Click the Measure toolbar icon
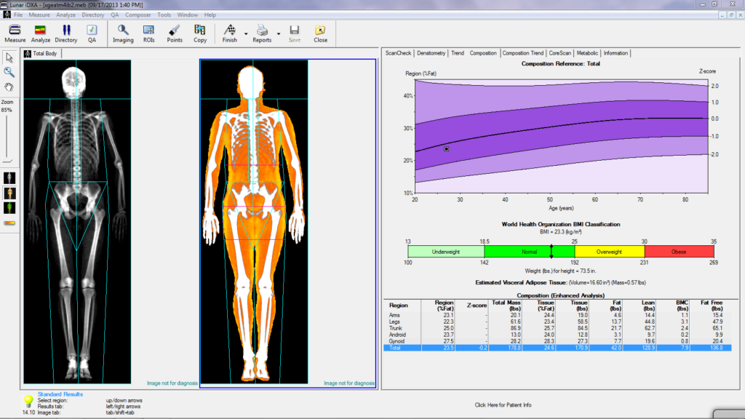745x419 pixels. [x=15, y=33]
